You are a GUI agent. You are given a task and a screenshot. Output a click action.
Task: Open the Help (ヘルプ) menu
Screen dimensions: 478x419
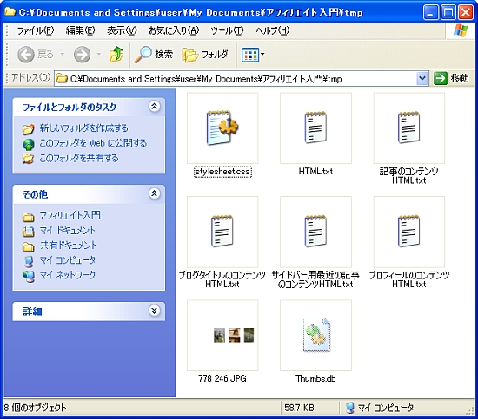click(x=273, y=30)
